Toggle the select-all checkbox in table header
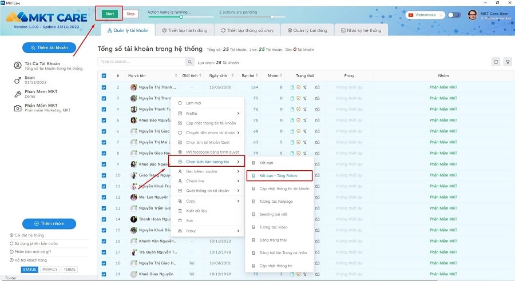This screenshot has width=515, height=281. [x=104, y=75]
